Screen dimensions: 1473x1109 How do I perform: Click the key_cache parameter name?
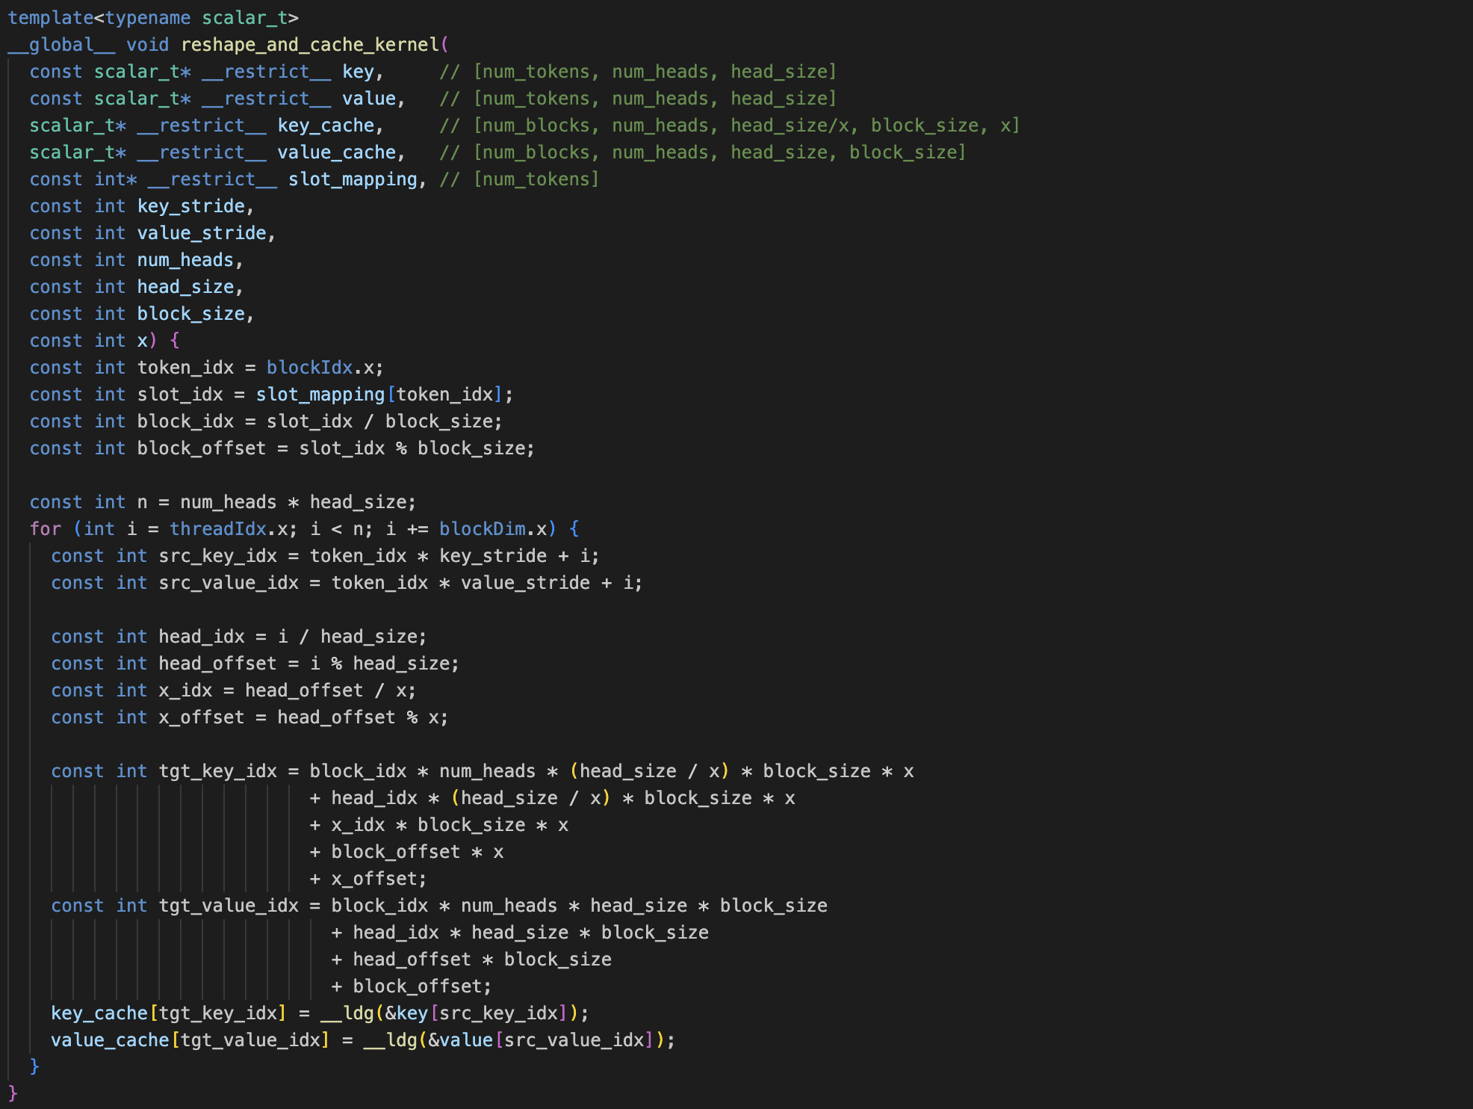326,126
